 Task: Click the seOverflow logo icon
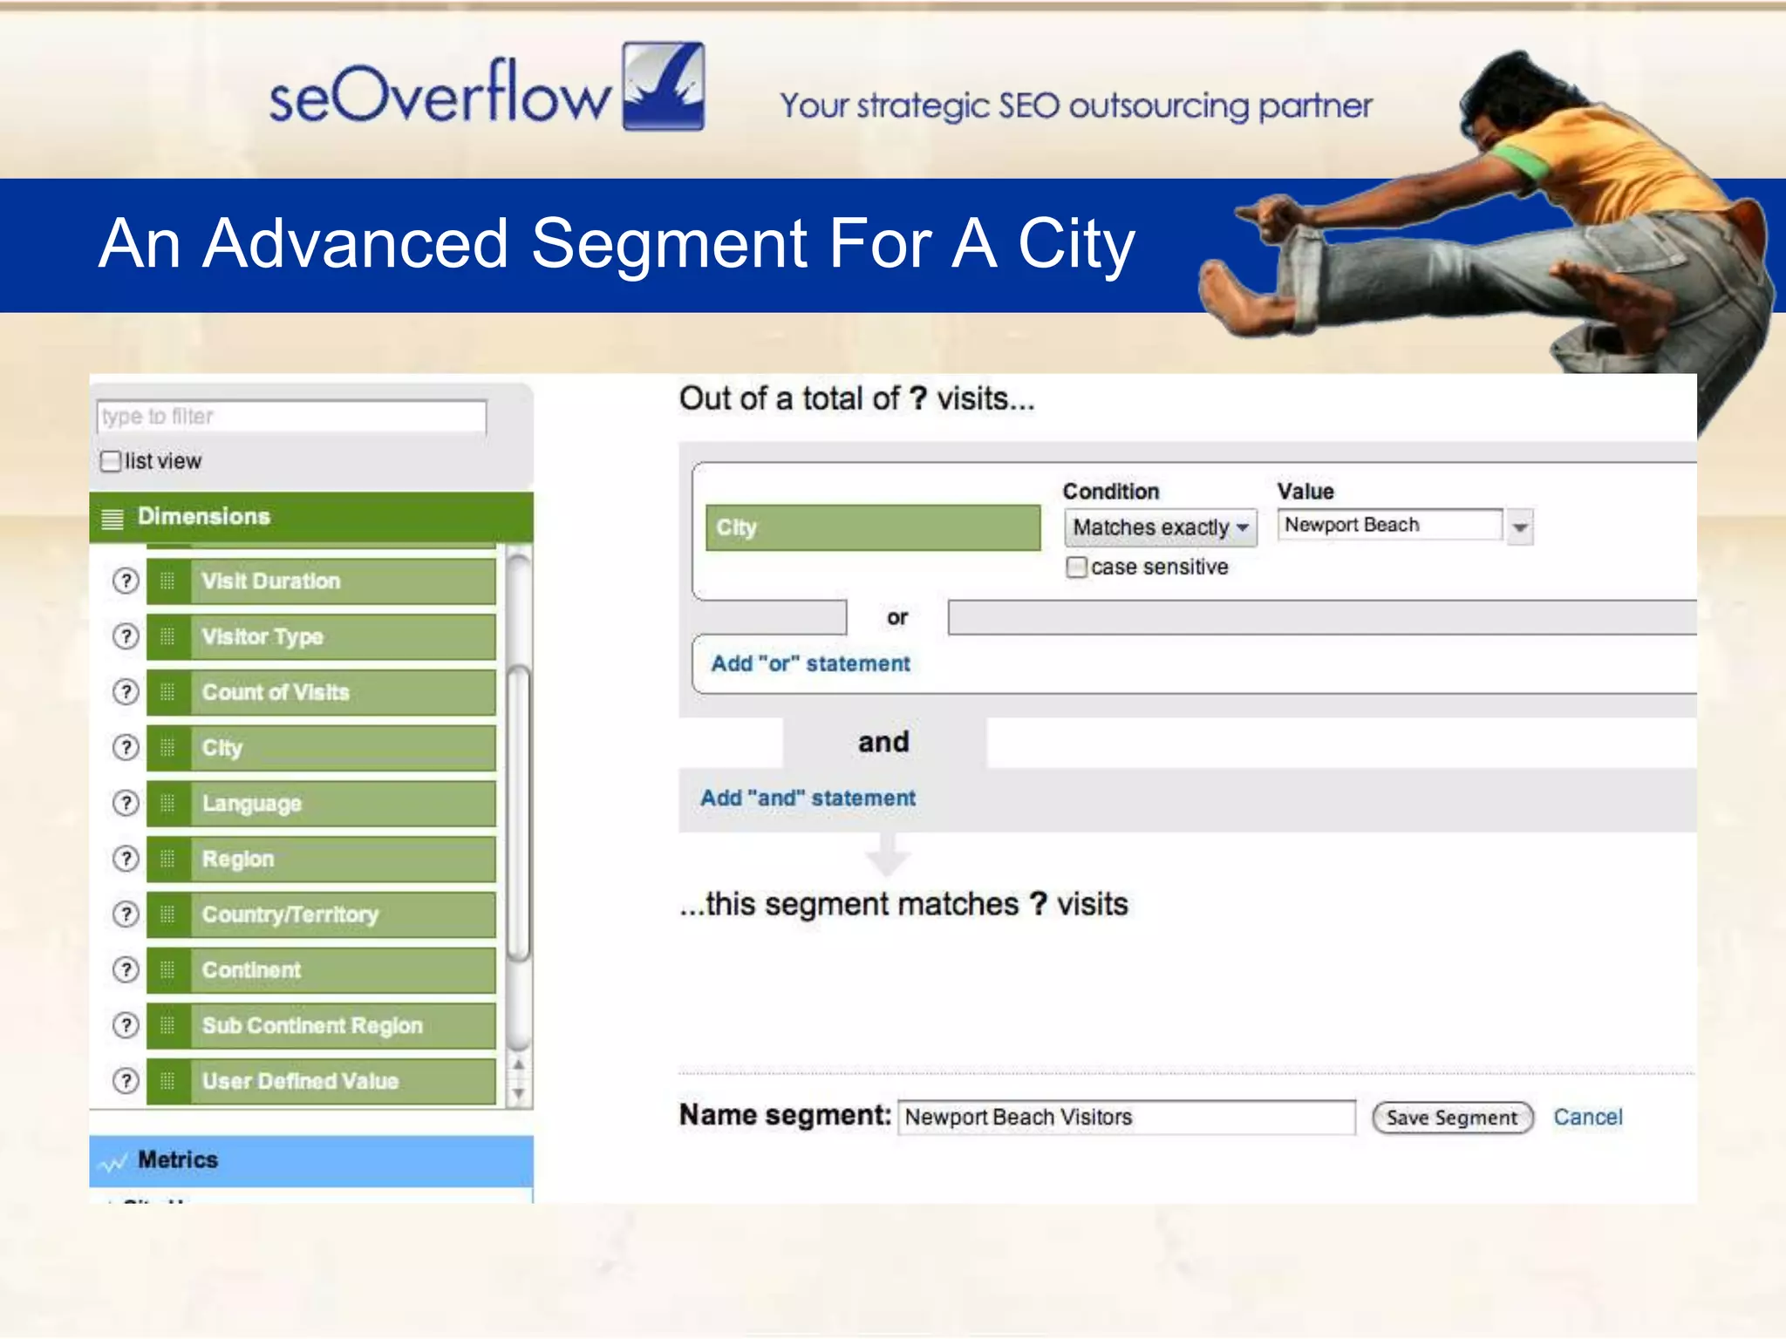click(663, 86)
